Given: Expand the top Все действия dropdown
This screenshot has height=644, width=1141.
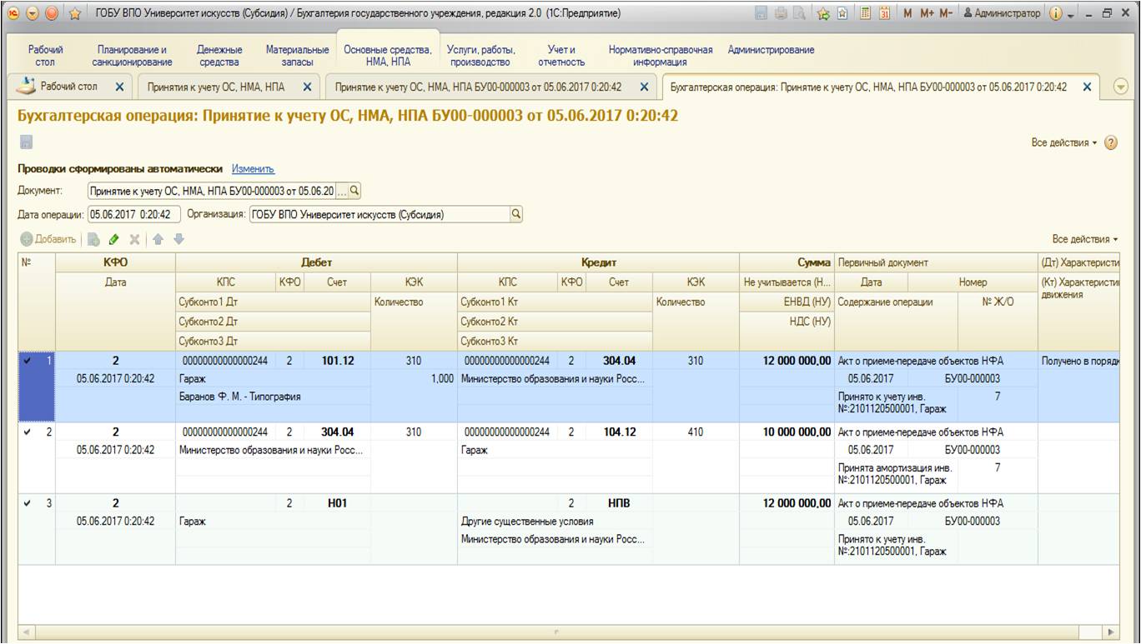Looking at the screenshot, I should pos(1064,142).
